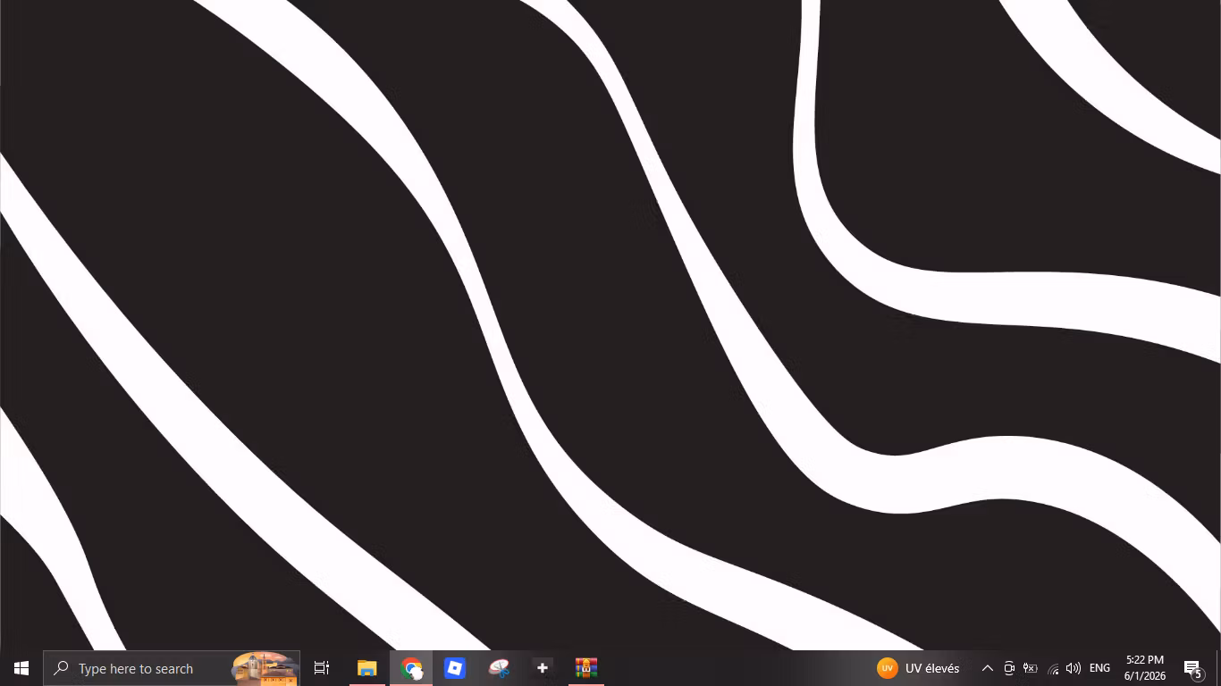Open the Action Center notifications icon
This screenshot has width=1221, height=686.
pyautogui.click(x=1193, y=668)
